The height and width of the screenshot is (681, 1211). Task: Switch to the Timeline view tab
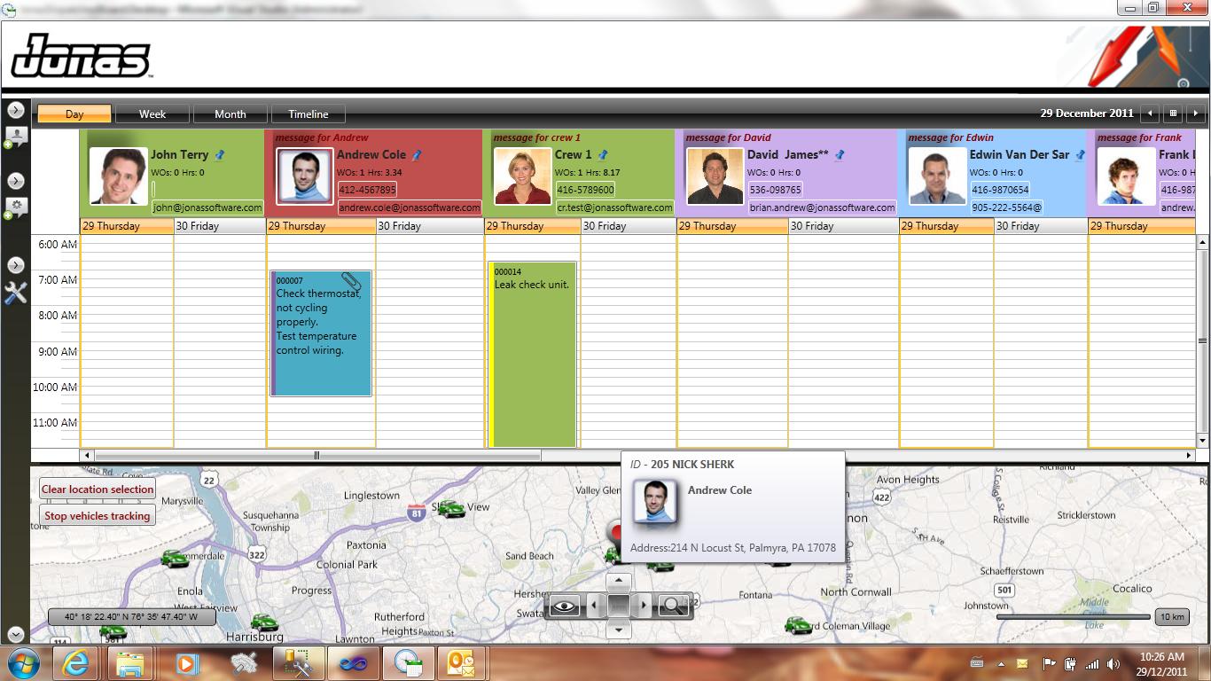point(308,113)
